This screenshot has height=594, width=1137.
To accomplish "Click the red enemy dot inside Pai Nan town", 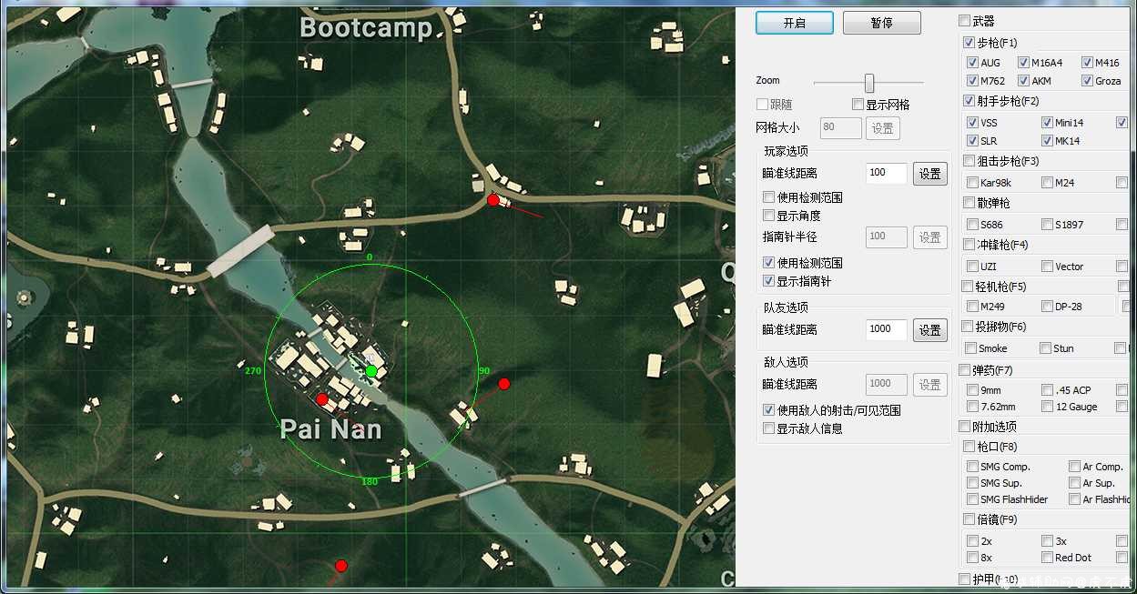I will click(322, 399).
